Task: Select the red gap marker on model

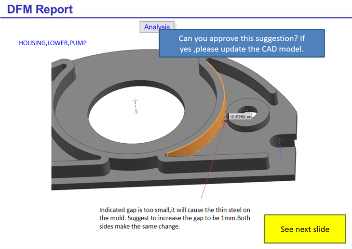Action: pos(225,122)
